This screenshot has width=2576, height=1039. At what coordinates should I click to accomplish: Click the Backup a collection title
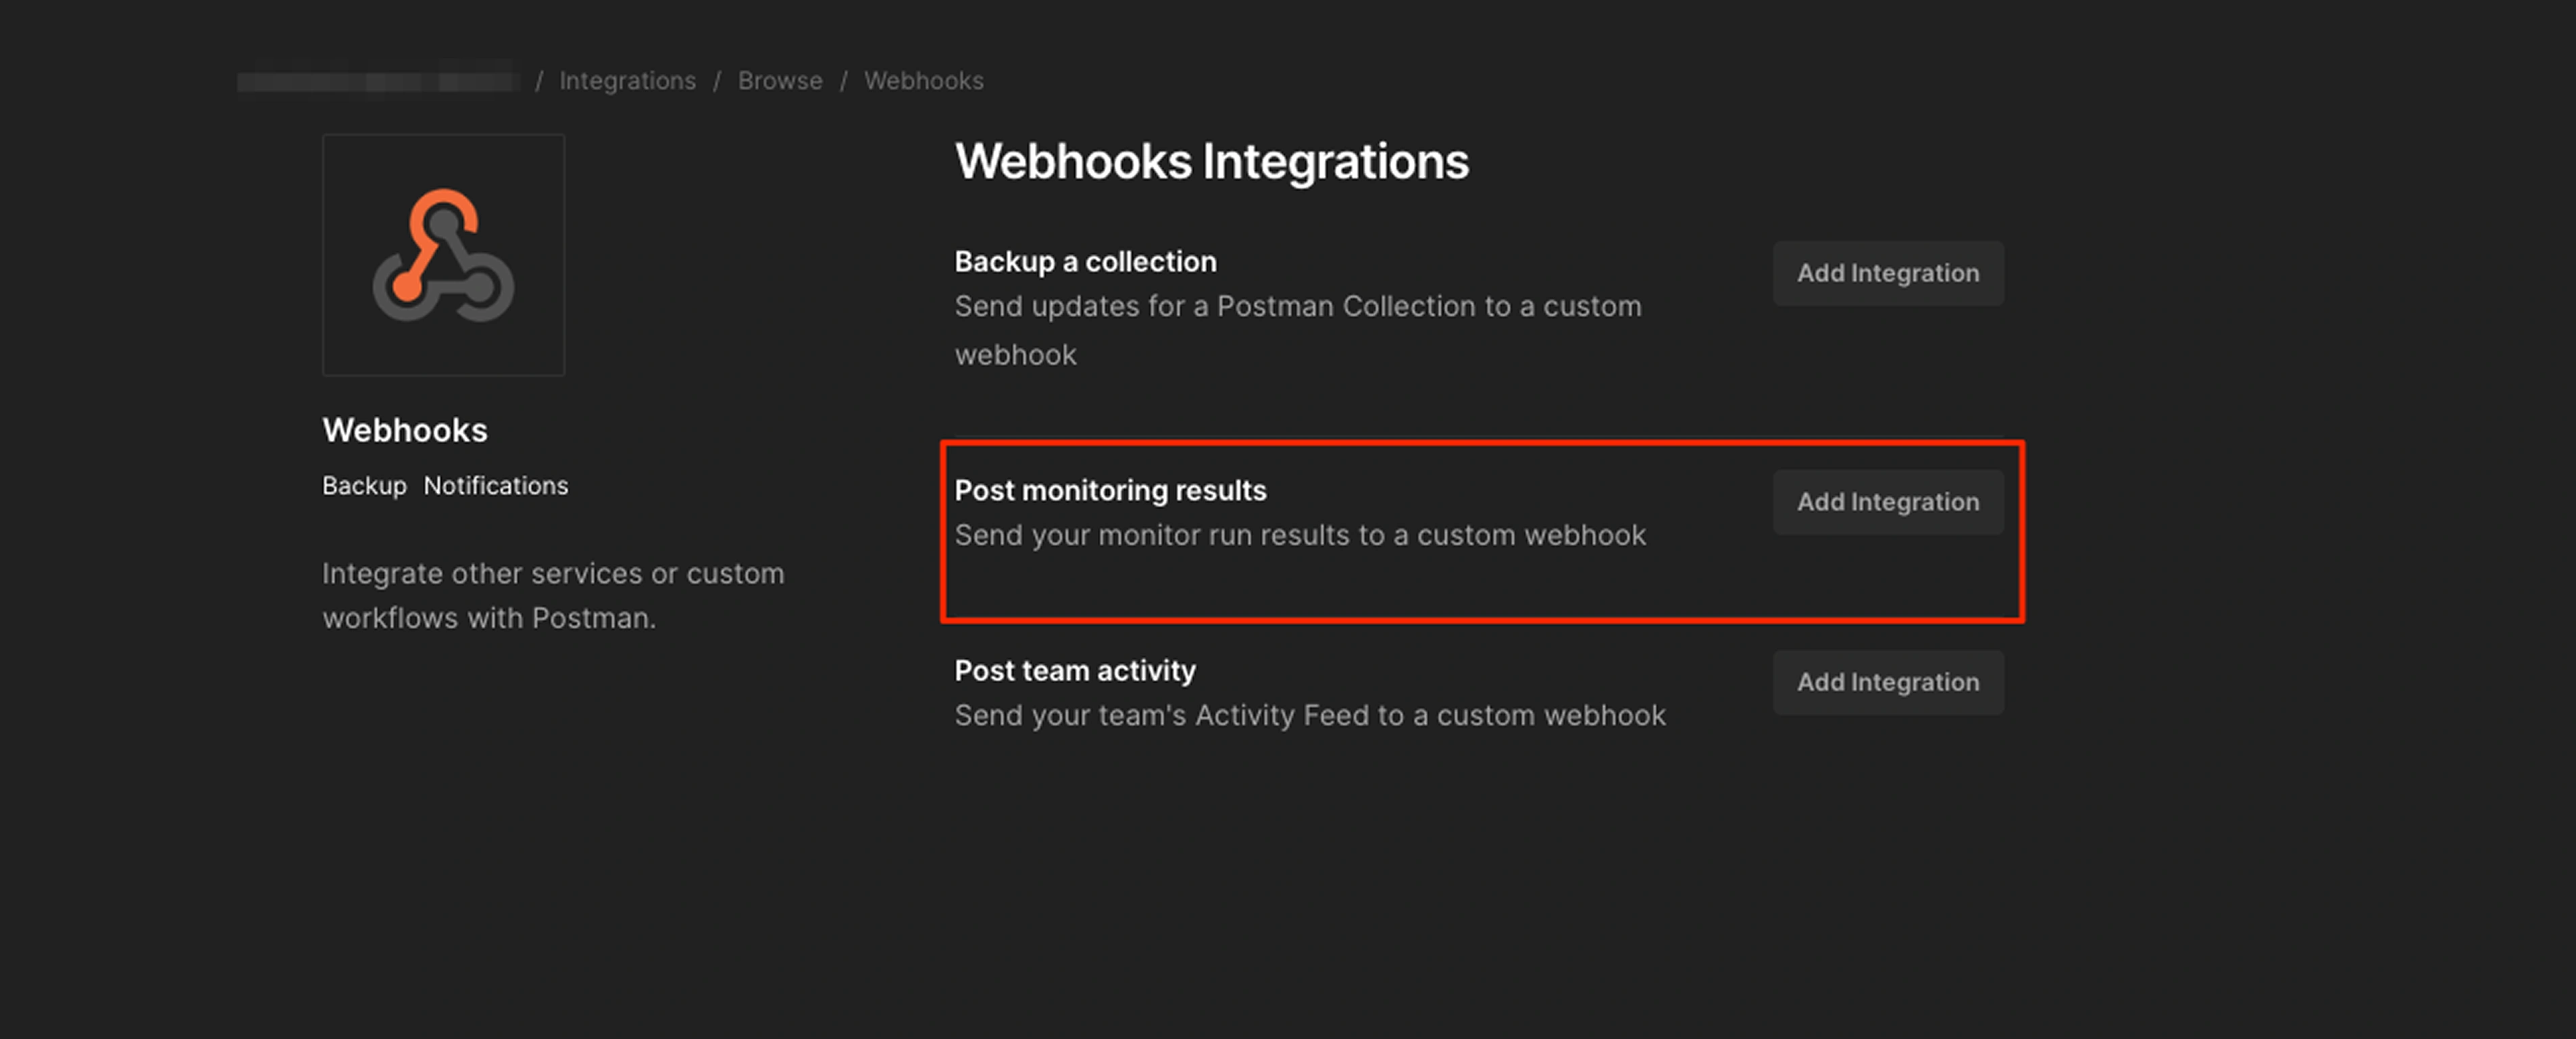click(x=1085, y=262)
